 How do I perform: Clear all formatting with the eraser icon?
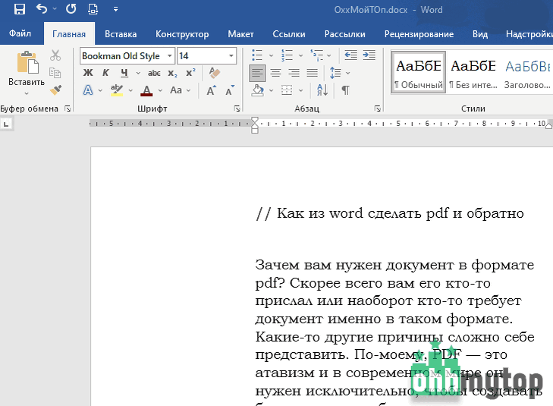[214, 73]
